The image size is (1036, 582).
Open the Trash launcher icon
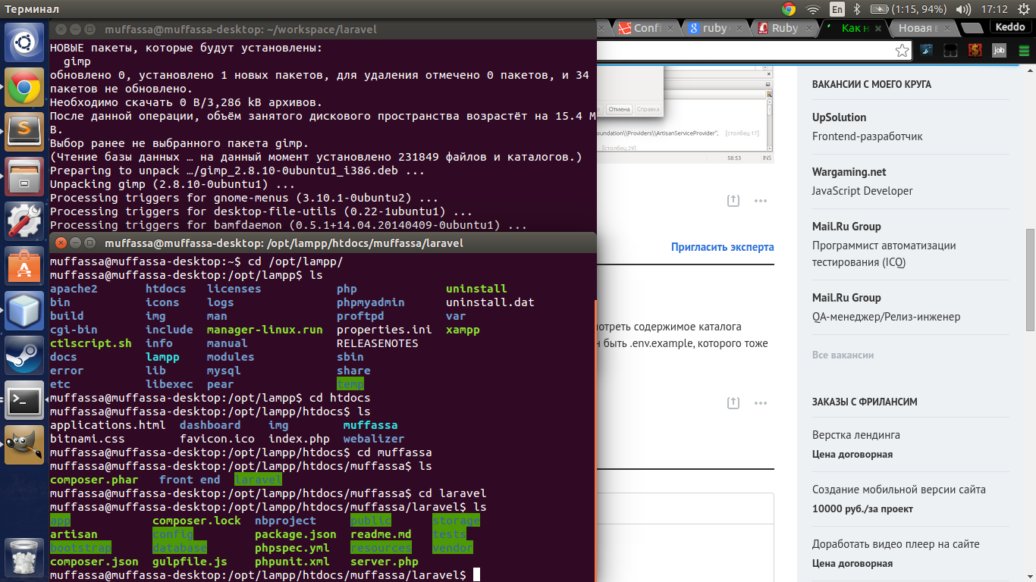pos(25,559)
